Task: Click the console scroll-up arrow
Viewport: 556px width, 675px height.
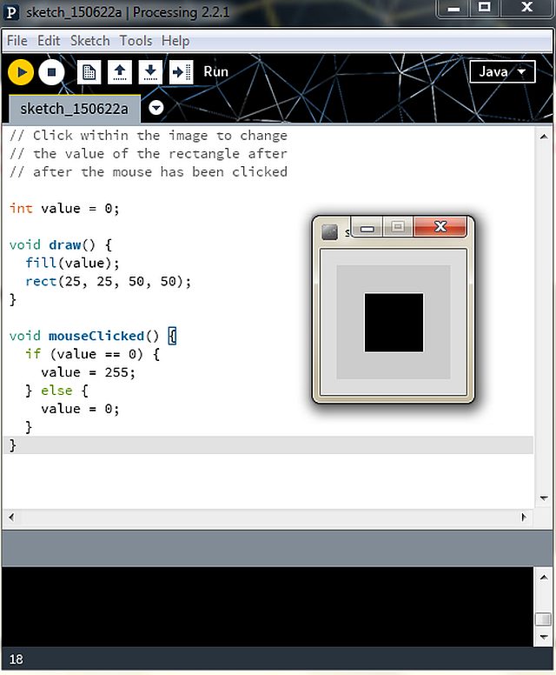Action: 544,578
